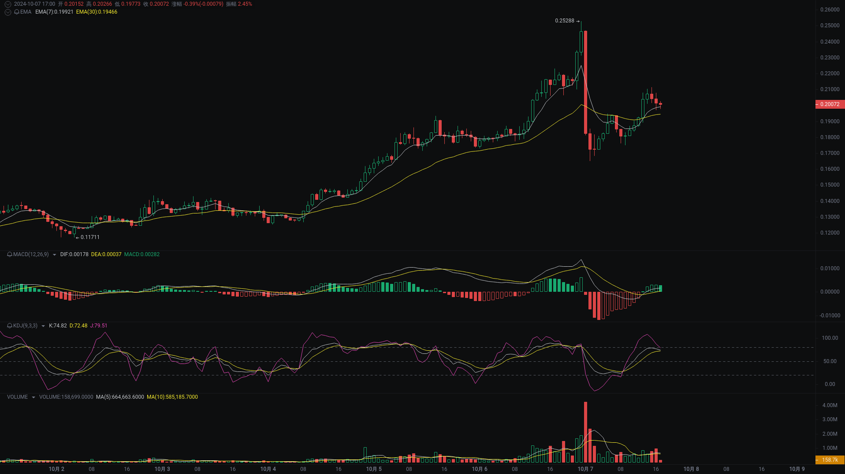845x474 pixels.
Task: Click the 10月 5 date label on time axis
Action: tap(374, 469)
